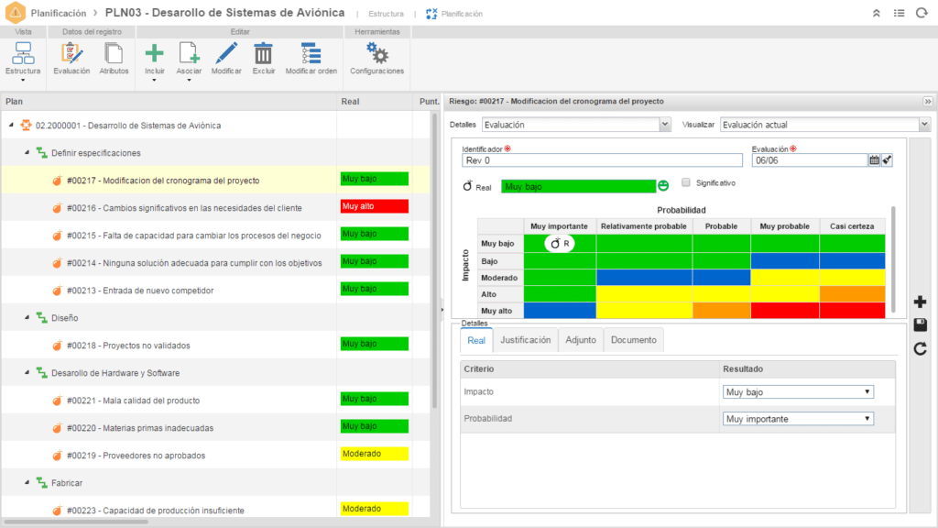Click the Excluir trash can icon

click(263, 55)
